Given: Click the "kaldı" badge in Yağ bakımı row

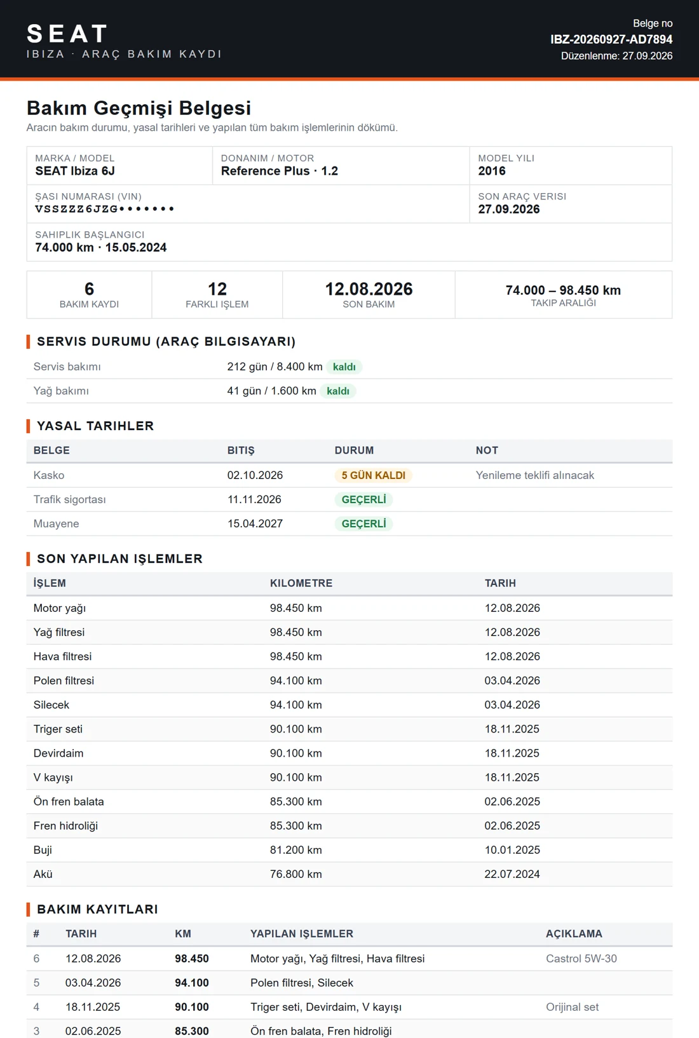Looking at the screenshot, I should 338,391.
